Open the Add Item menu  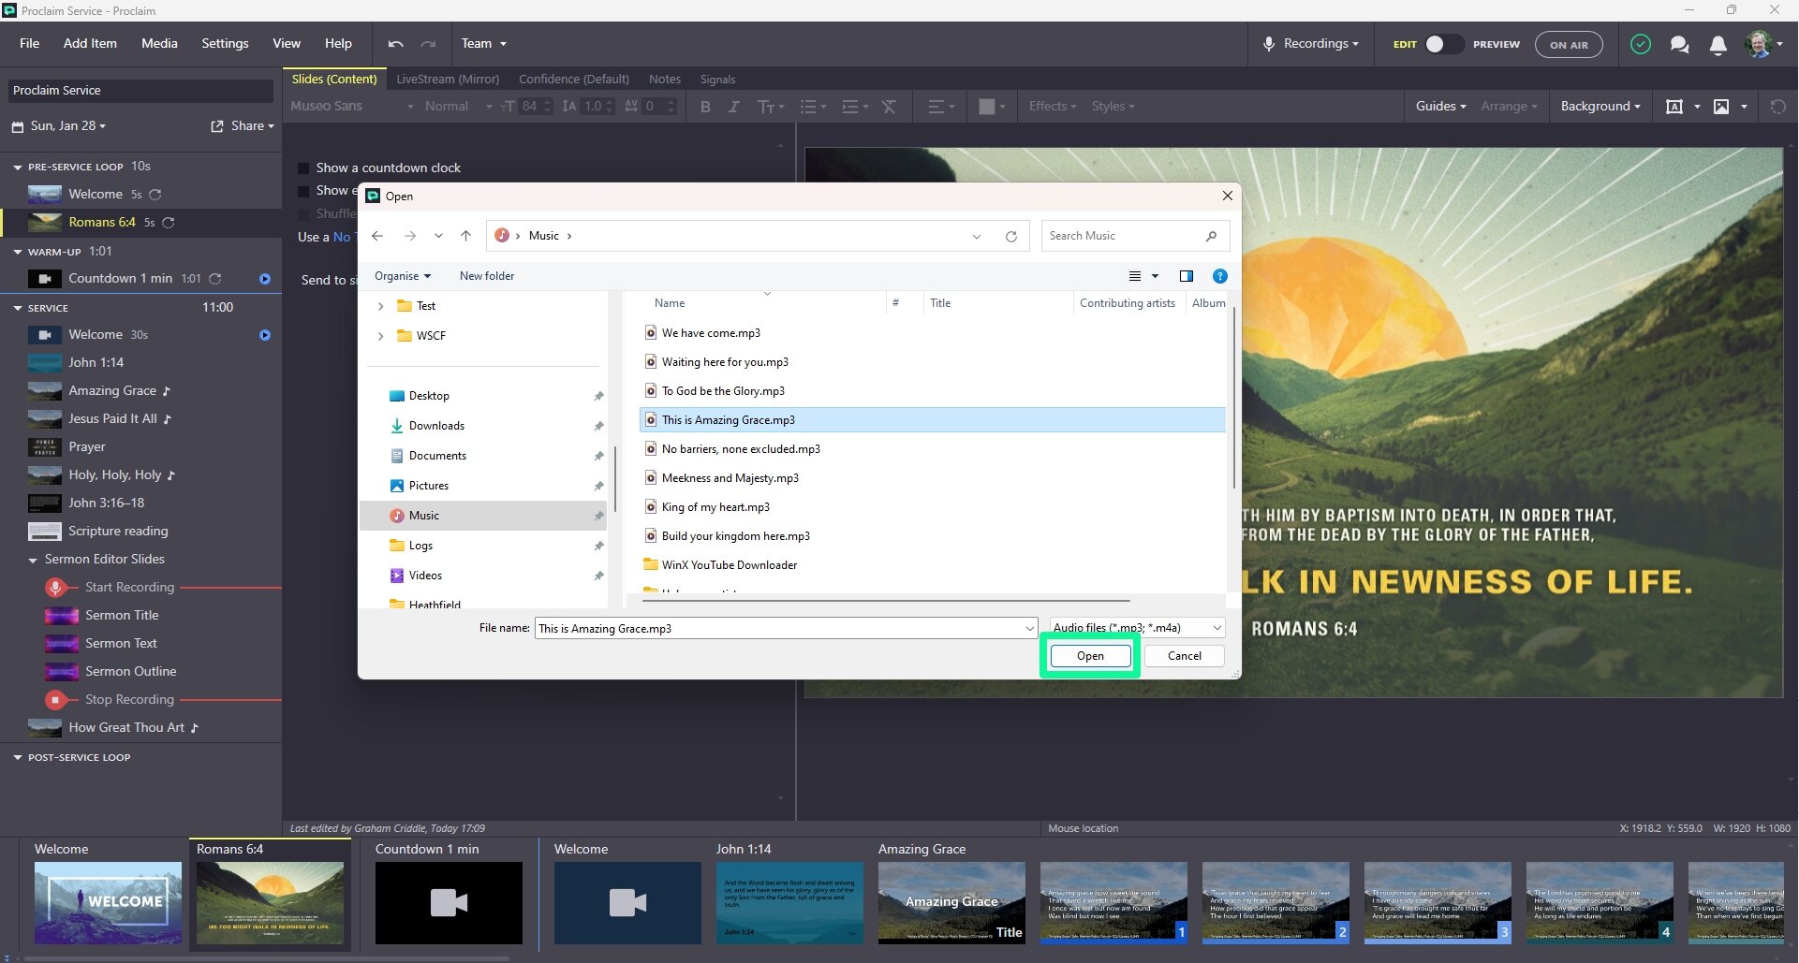pos(90,43)
